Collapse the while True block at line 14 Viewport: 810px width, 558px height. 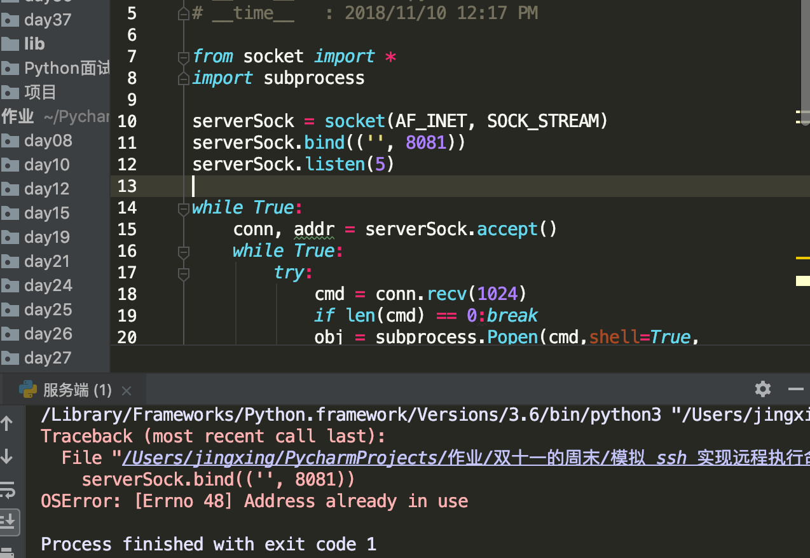click(183, 208)
